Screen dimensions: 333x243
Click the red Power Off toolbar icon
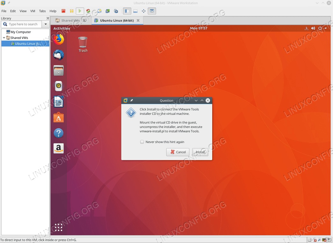(x=63, y=11)
